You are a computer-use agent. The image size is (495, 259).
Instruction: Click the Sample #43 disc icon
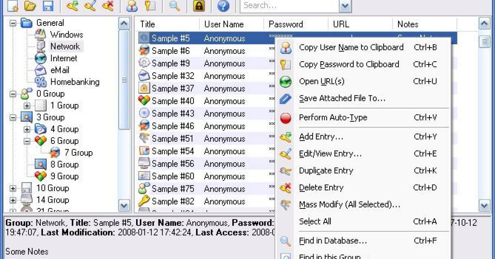[x=144, y=113]
